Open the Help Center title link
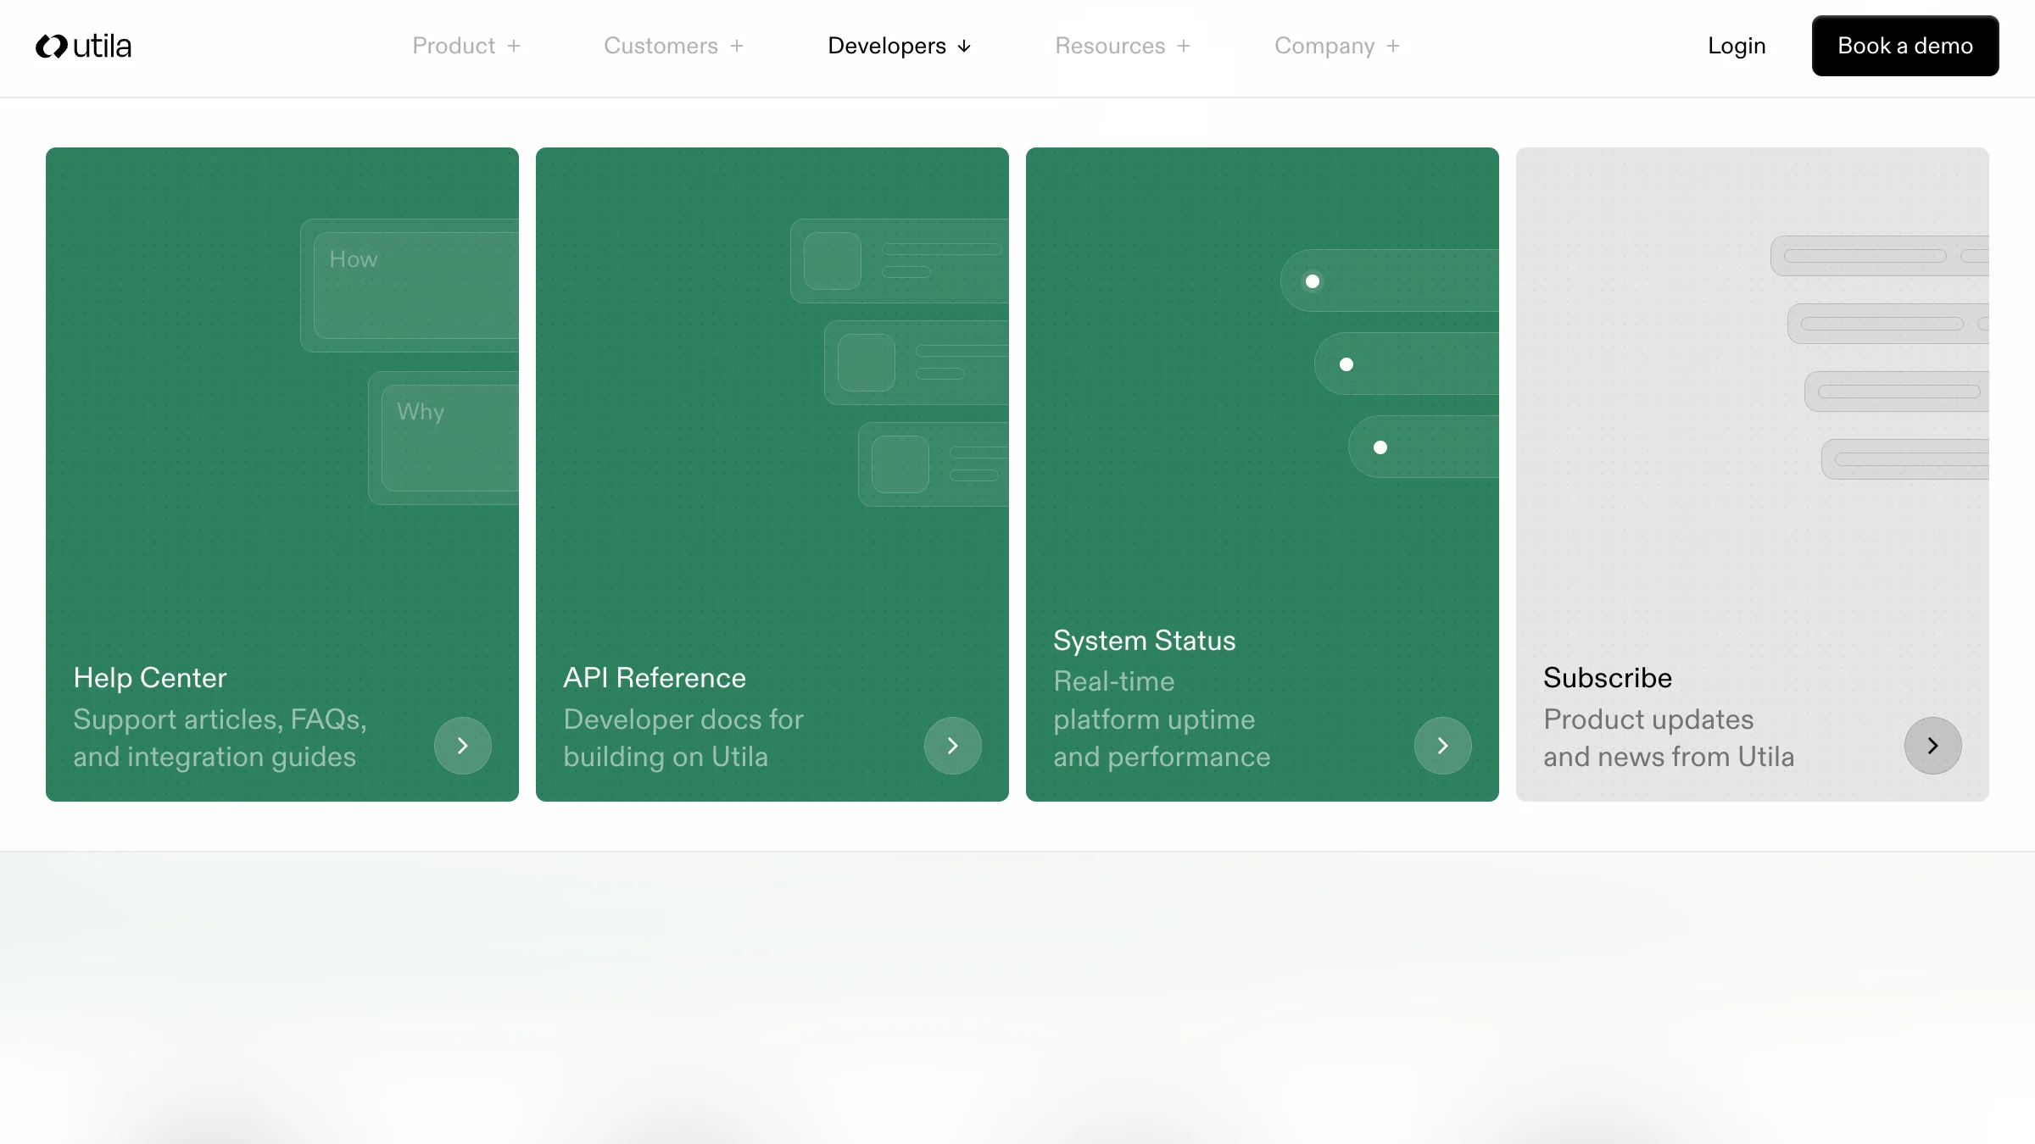The image size is (2035, 1144). click(x=150, y=678)
